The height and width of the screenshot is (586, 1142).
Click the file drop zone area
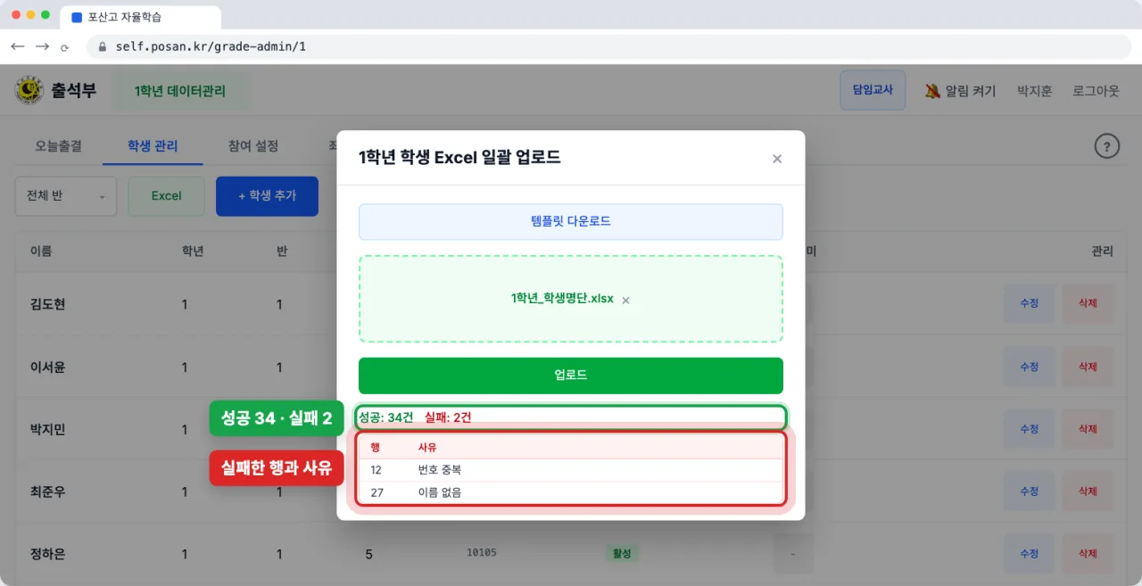571,299
